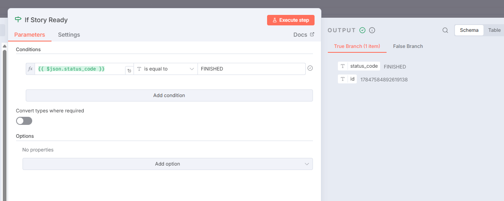Click the type icon on the status_code field
This screenshot has height=201, width=504.
click(343, 66)
